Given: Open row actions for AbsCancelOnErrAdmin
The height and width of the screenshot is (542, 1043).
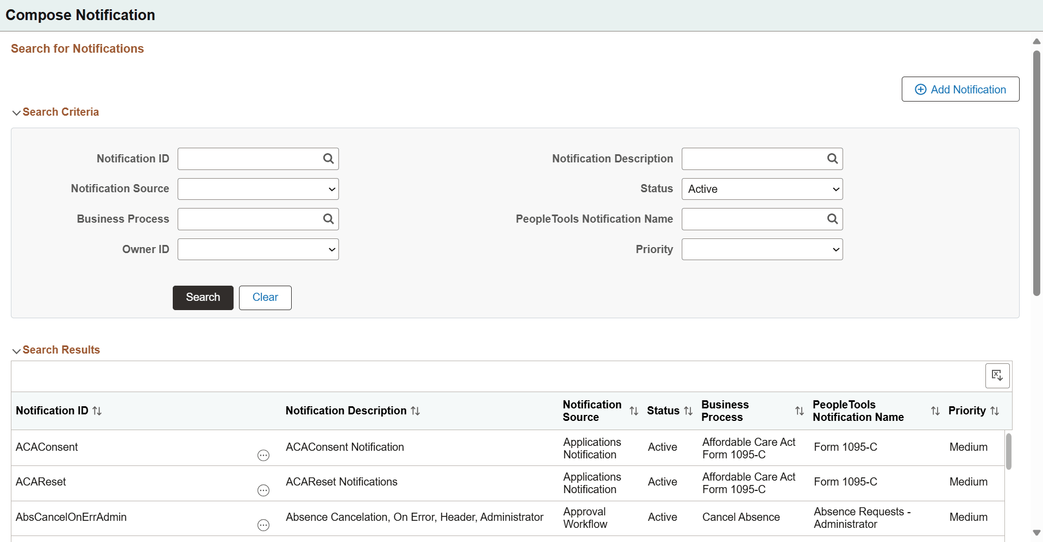Looking at the screenshot, I should click(x=264, y=525).
